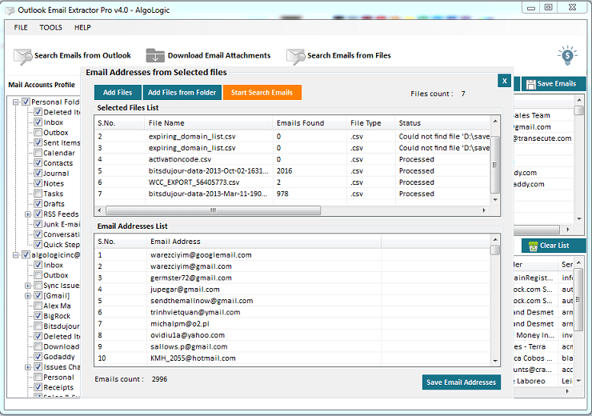Open the TOOLS menu
Viewport: 592px width, 416px height.
click(x=50, y=27)
